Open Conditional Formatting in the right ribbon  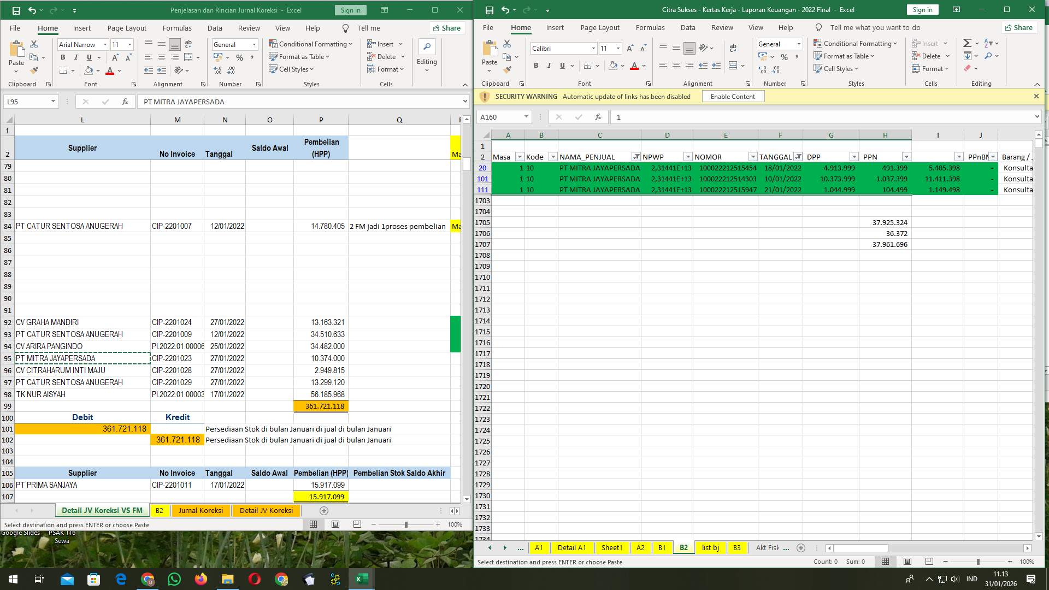click(855, 43)
